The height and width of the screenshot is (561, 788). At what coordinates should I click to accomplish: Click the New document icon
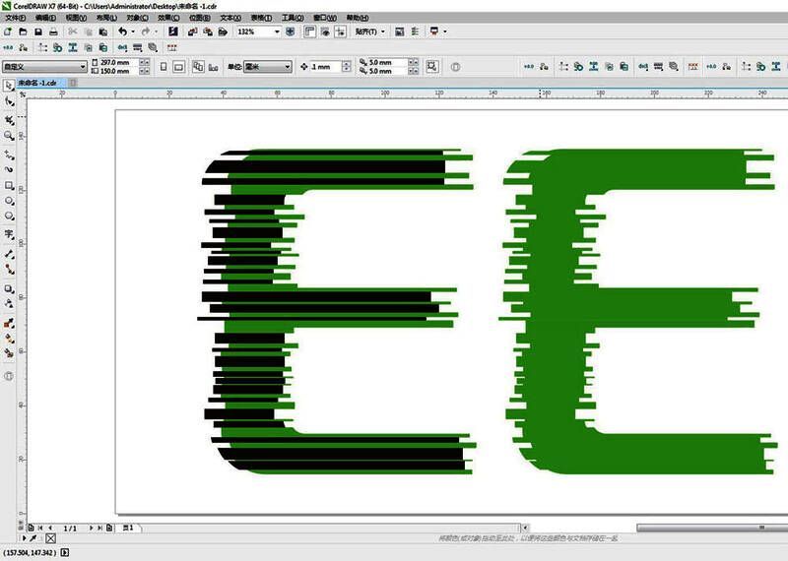click(8, 32)
